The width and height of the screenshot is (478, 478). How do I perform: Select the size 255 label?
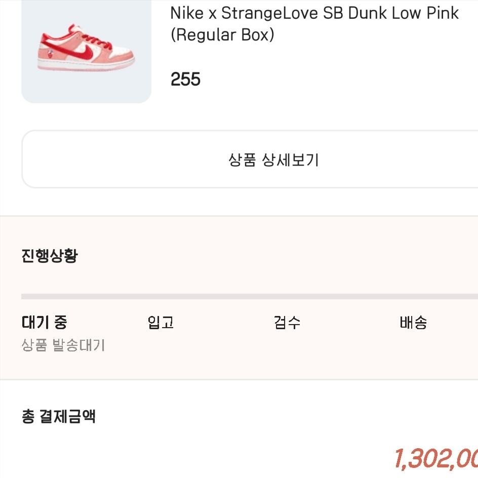pos(185,79)
